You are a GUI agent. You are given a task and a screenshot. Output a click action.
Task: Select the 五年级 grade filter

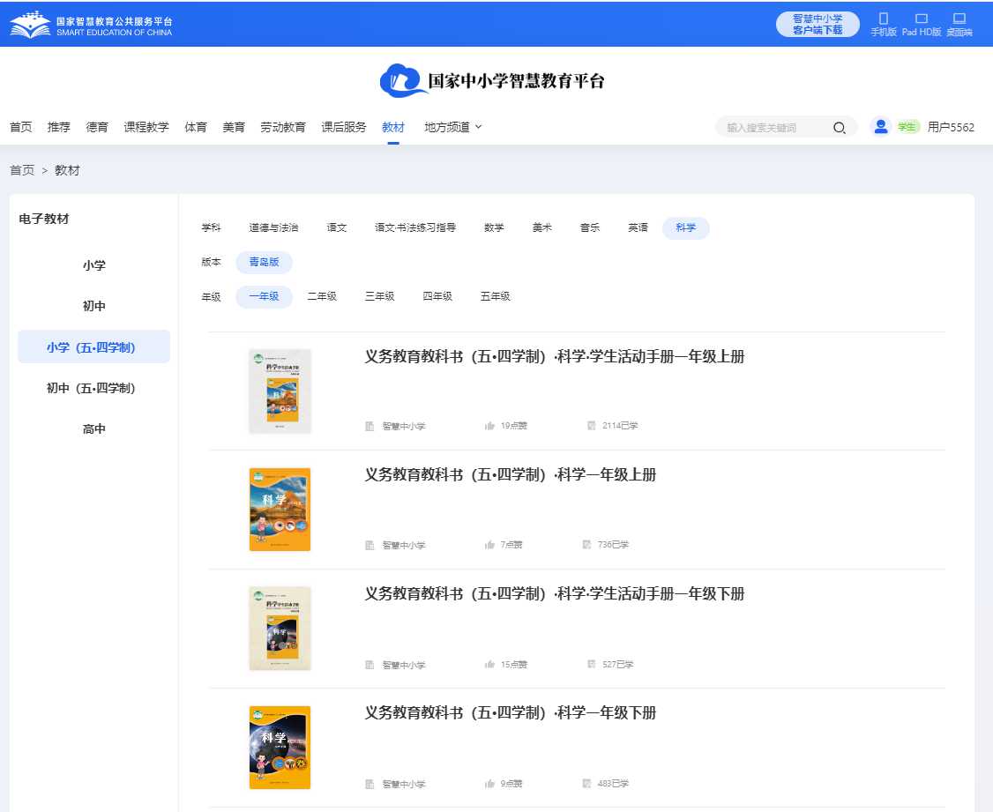click(x=496, y=297)
